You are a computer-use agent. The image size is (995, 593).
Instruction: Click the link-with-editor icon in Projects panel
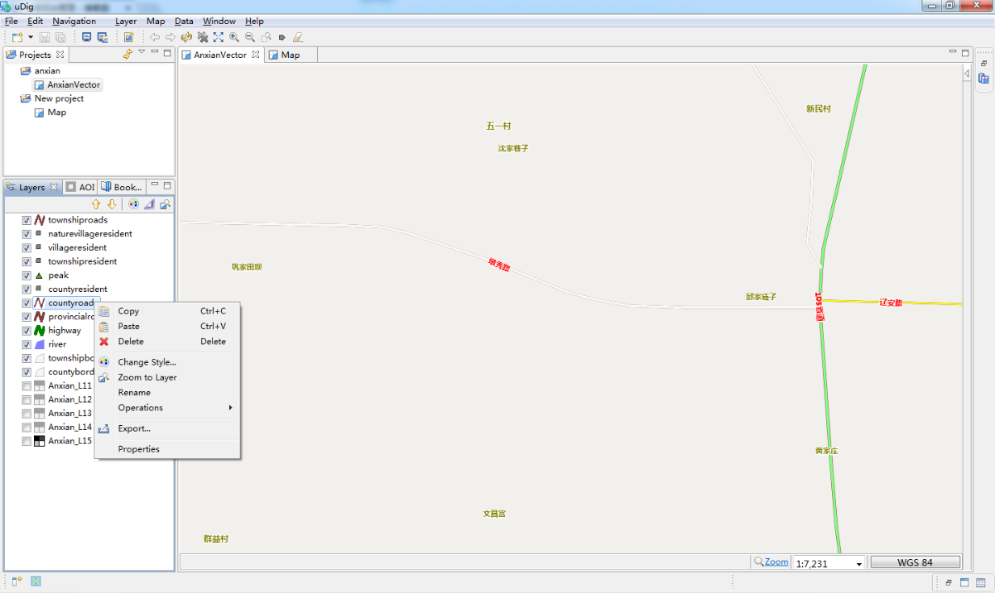[127, 55]
